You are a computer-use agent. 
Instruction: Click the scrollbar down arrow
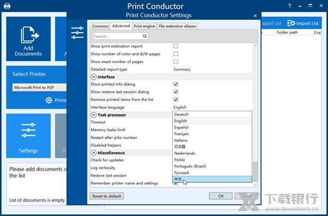pyautogui.click(x=255, y=184)
